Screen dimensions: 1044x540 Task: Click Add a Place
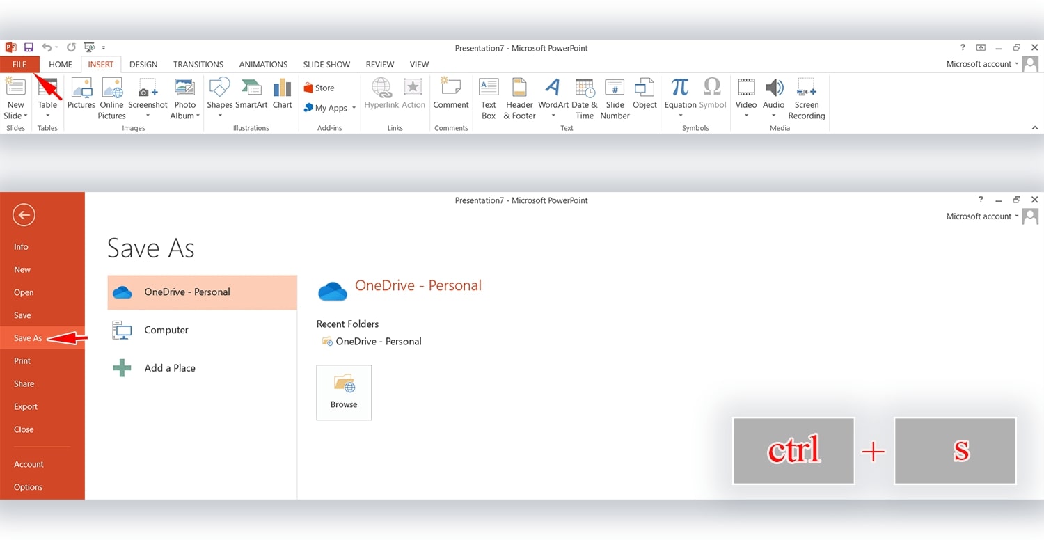click(x=202, y=368)
